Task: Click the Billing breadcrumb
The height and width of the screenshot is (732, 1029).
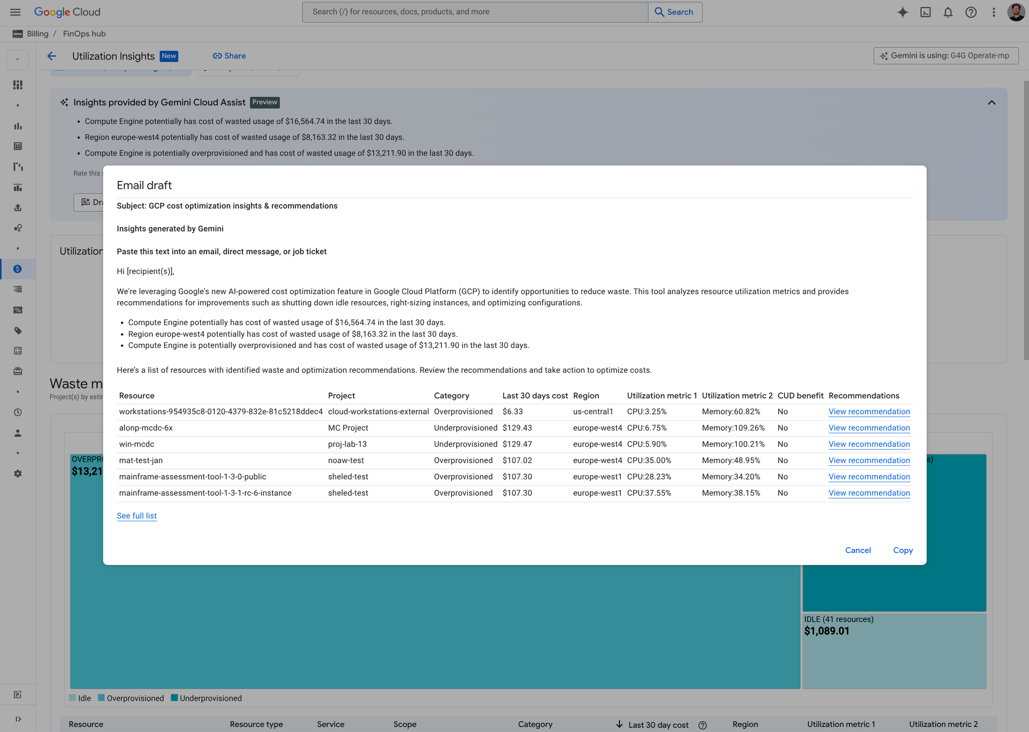Action: tap(37, 34)
